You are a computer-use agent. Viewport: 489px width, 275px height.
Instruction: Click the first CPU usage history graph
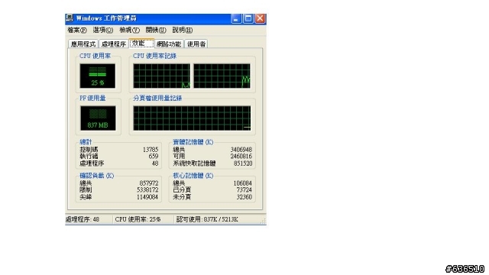pyautogui.click(x=161, y=76)
